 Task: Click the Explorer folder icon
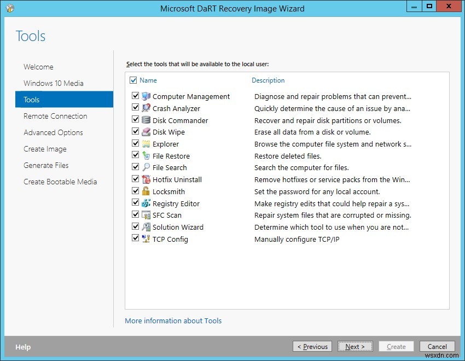coord(146,144)
